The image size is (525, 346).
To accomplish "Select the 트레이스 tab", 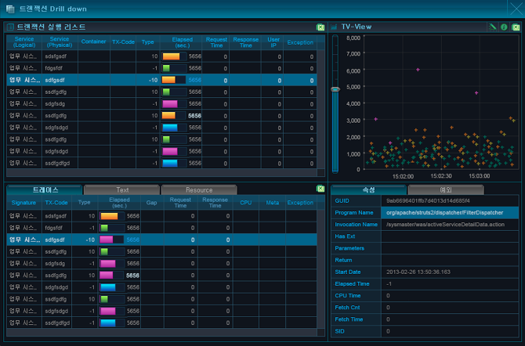I will point(44,190).
